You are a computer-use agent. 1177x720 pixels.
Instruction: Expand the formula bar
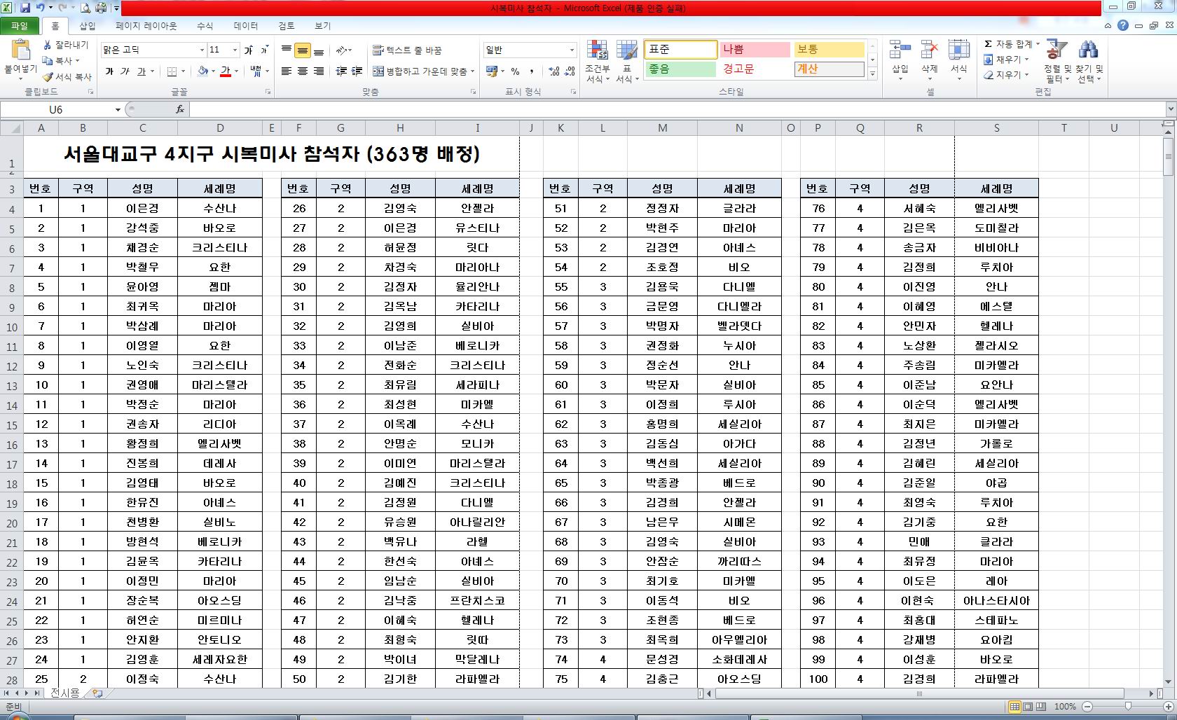coord(1171,109)
